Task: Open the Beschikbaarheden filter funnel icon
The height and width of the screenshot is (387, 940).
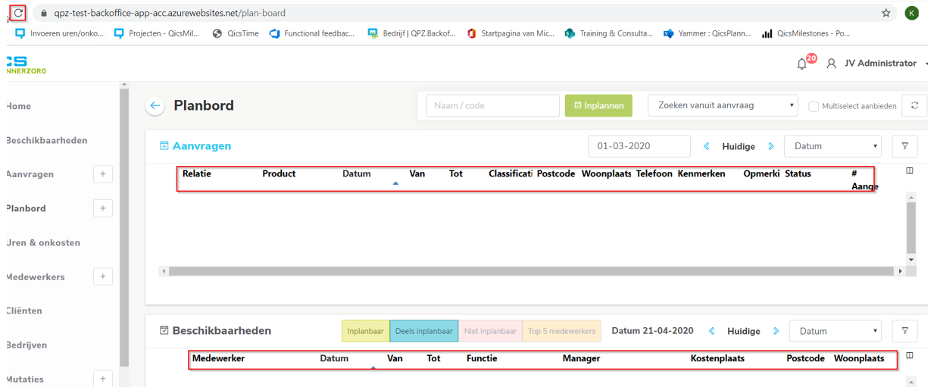Action: 905,331
